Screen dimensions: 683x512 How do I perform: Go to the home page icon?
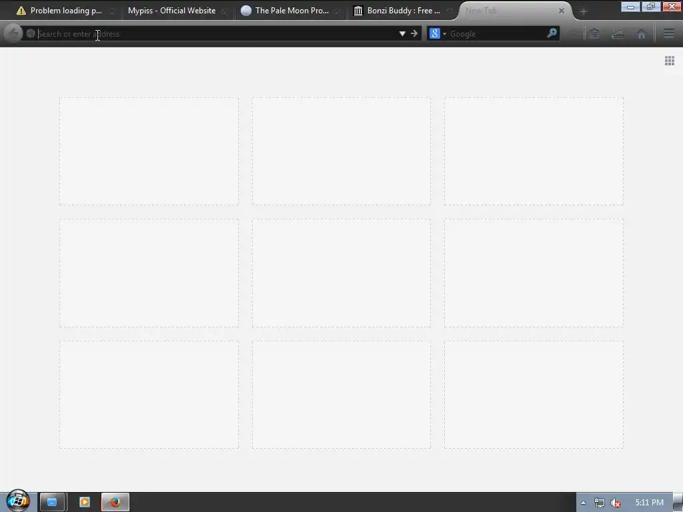coord(641,33)
